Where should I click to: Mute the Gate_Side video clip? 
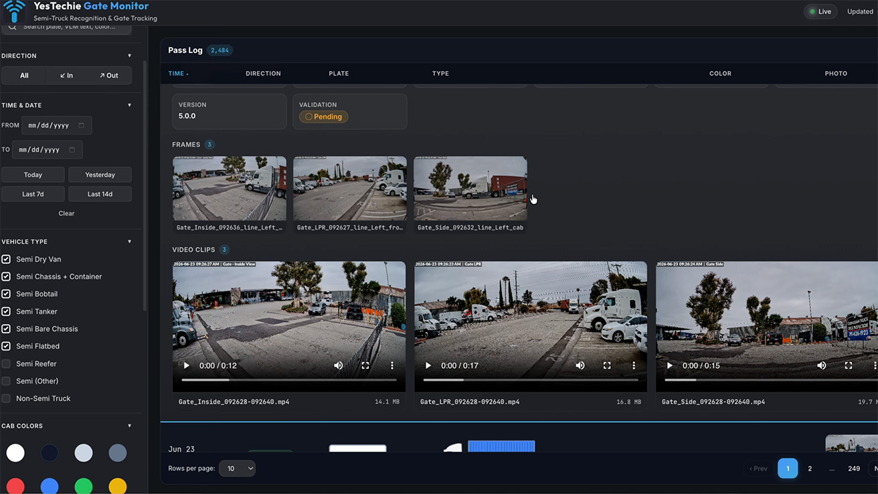[x=822, y=365]
